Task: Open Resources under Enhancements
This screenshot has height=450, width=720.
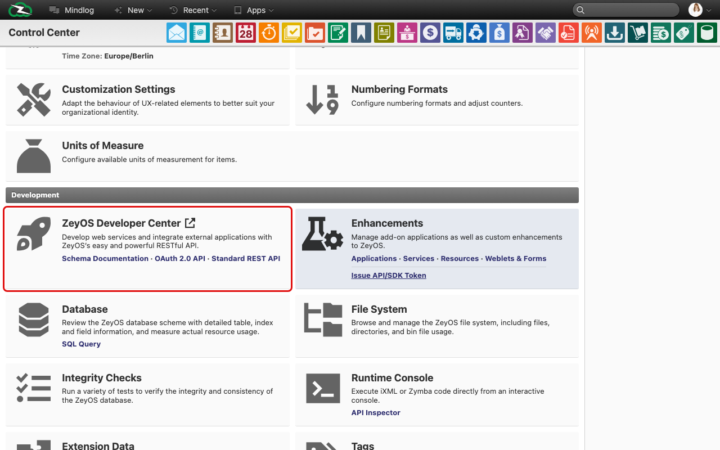Action: pyautogui.click(x=460, y=259)
